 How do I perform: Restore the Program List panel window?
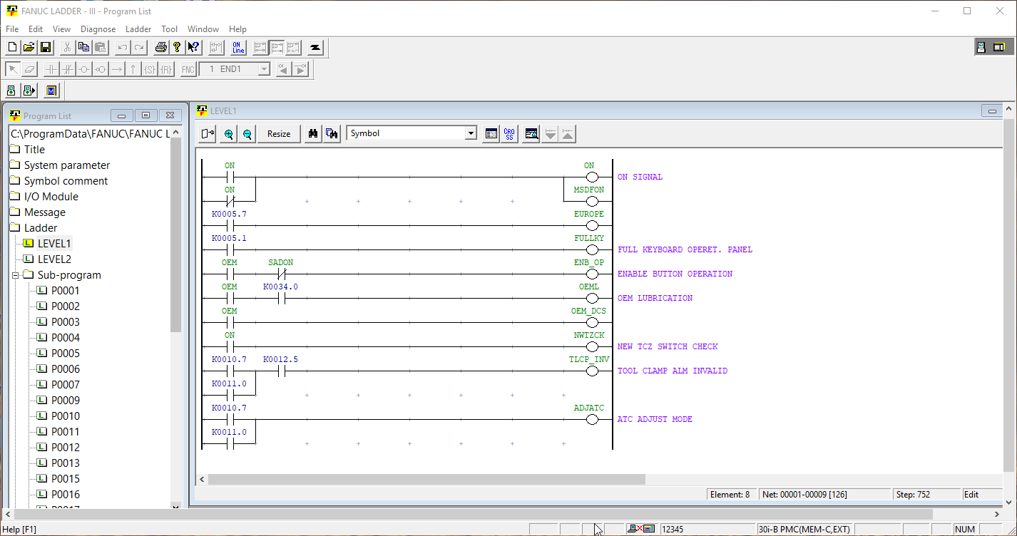[x=145, y=115]
